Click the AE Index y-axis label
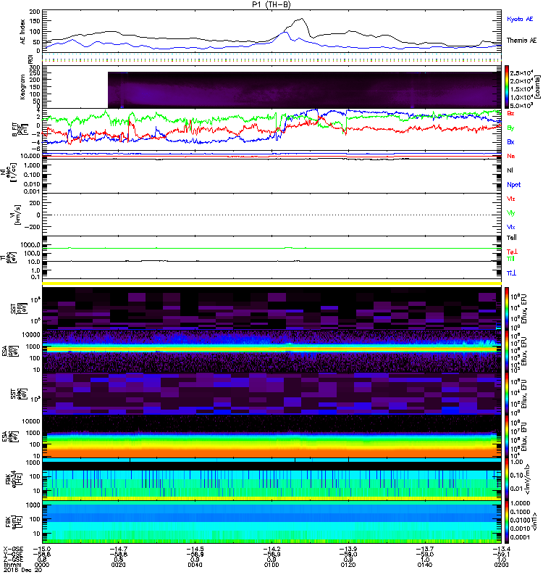 [x=22, y=31]
